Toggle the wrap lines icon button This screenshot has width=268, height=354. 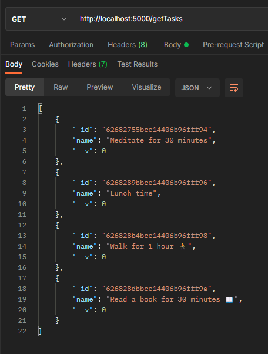point(234,88)
